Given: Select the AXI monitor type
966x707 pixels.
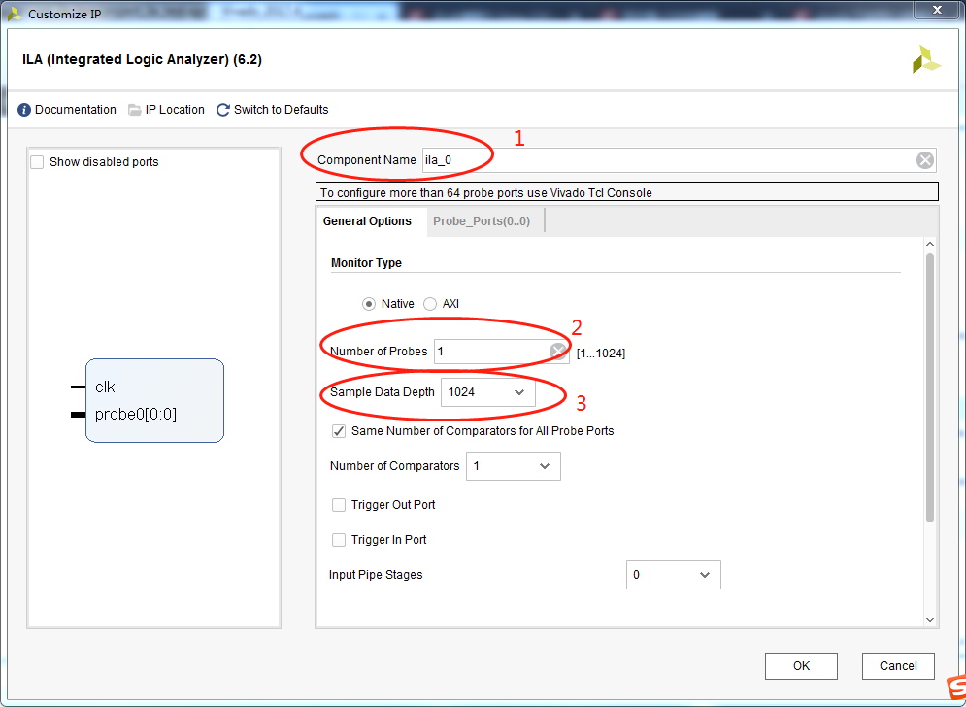Looking at the screenshot, I should click(x=430, y=304).
